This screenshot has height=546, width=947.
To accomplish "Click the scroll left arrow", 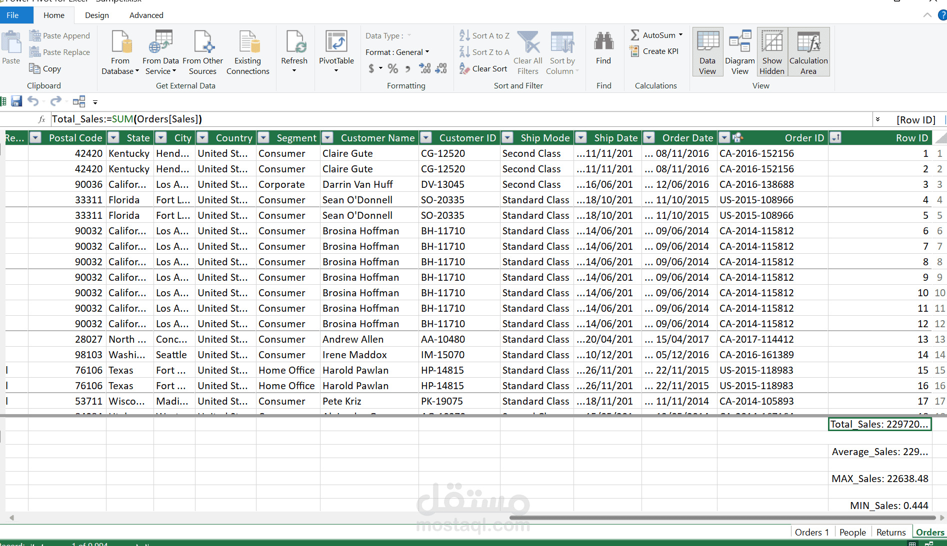I will [x=11, y=518].
